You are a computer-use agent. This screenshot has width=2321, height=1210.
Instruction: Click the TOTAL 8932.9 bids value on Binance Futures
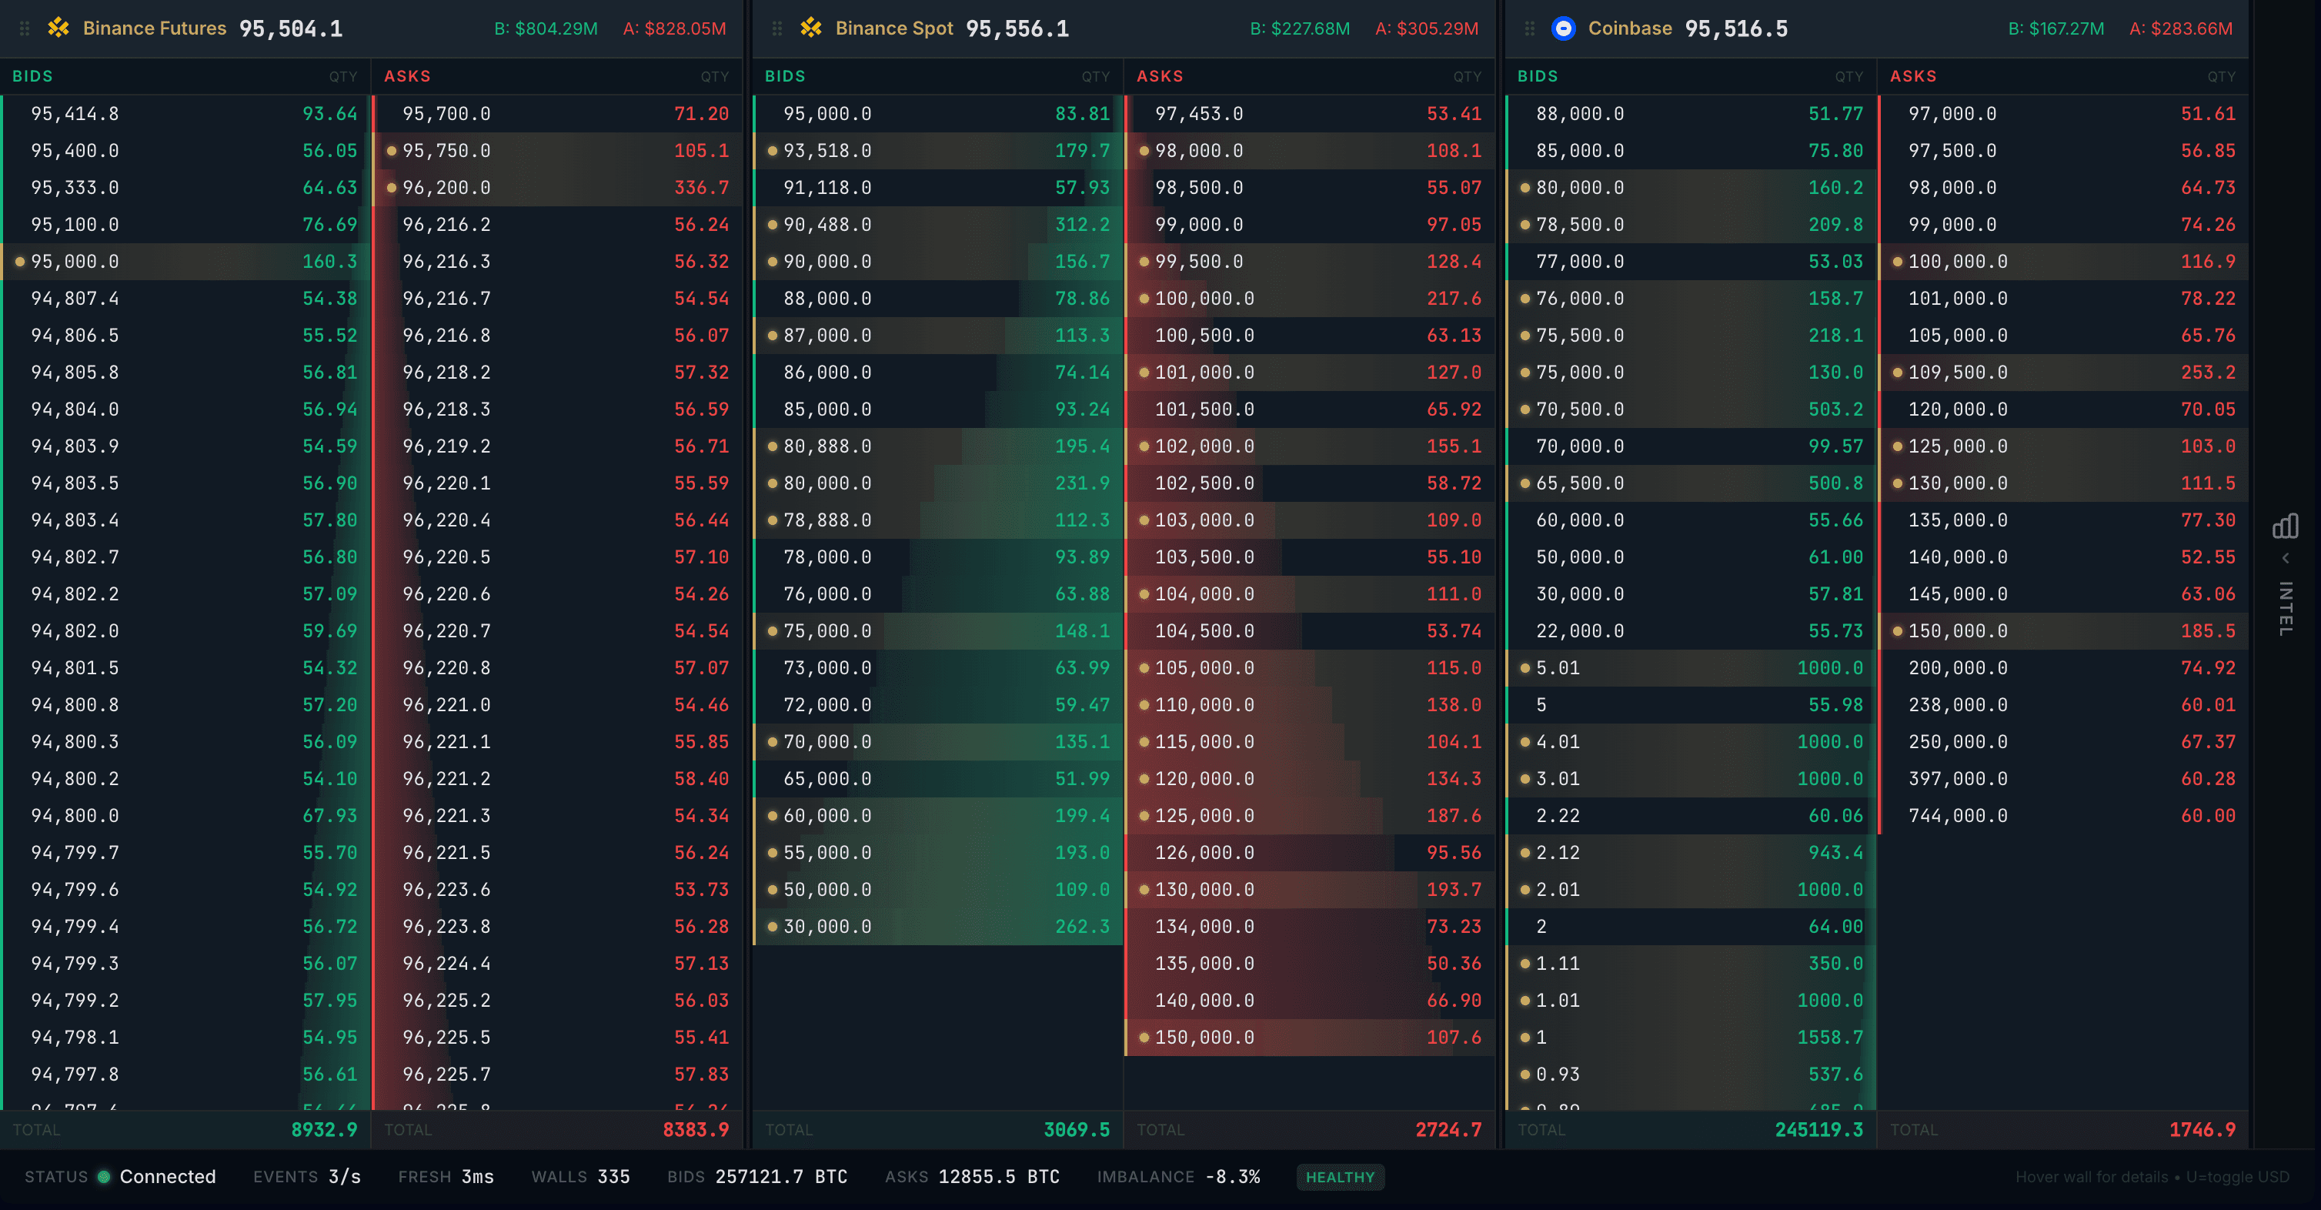(x=326, y=1129)
